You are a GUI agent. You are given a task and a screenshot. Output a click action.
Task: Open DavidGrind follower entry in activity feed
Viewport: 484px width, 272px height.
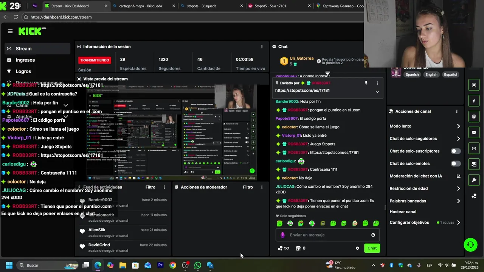click(124, 248)
